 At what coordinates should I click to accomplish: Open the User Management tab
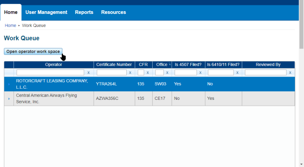point(46,12)
